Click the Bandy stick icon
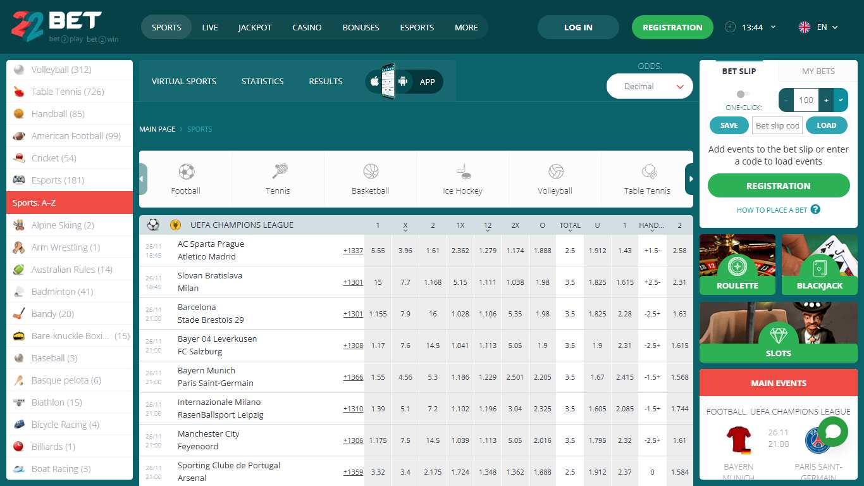The image size is (864, 486). [x=19, y=314]
